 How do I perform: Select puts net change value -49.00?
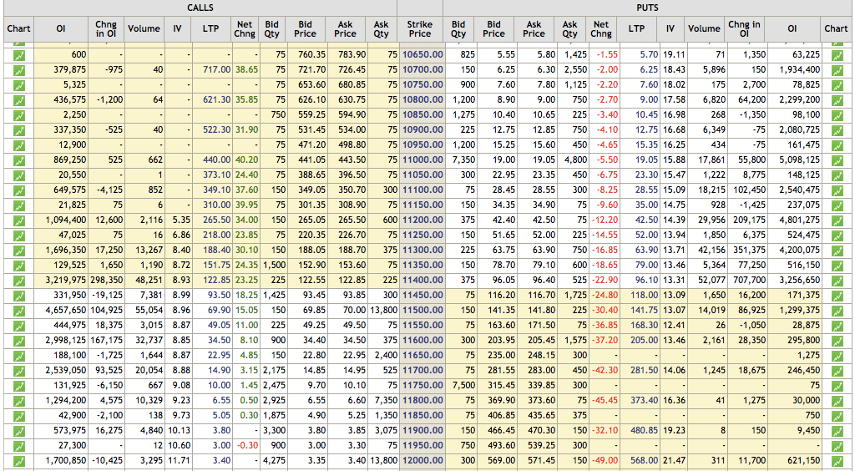pyautogui.click(x=606, y=460)
